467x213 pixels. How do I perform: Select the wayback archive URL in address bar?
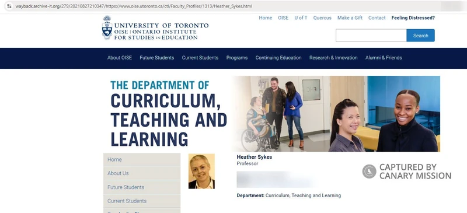coord(134,6)
